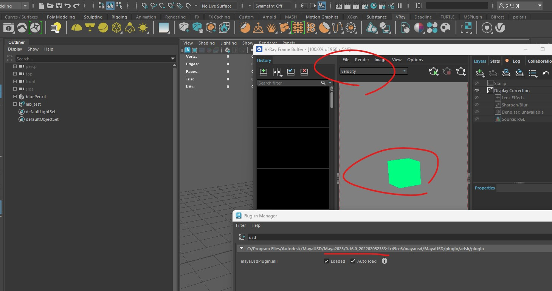This screenshot has height=291, width=552.
Task: Select defaultLightSet in Outliner
Action: pyautogui.click(x=41, y=112)
